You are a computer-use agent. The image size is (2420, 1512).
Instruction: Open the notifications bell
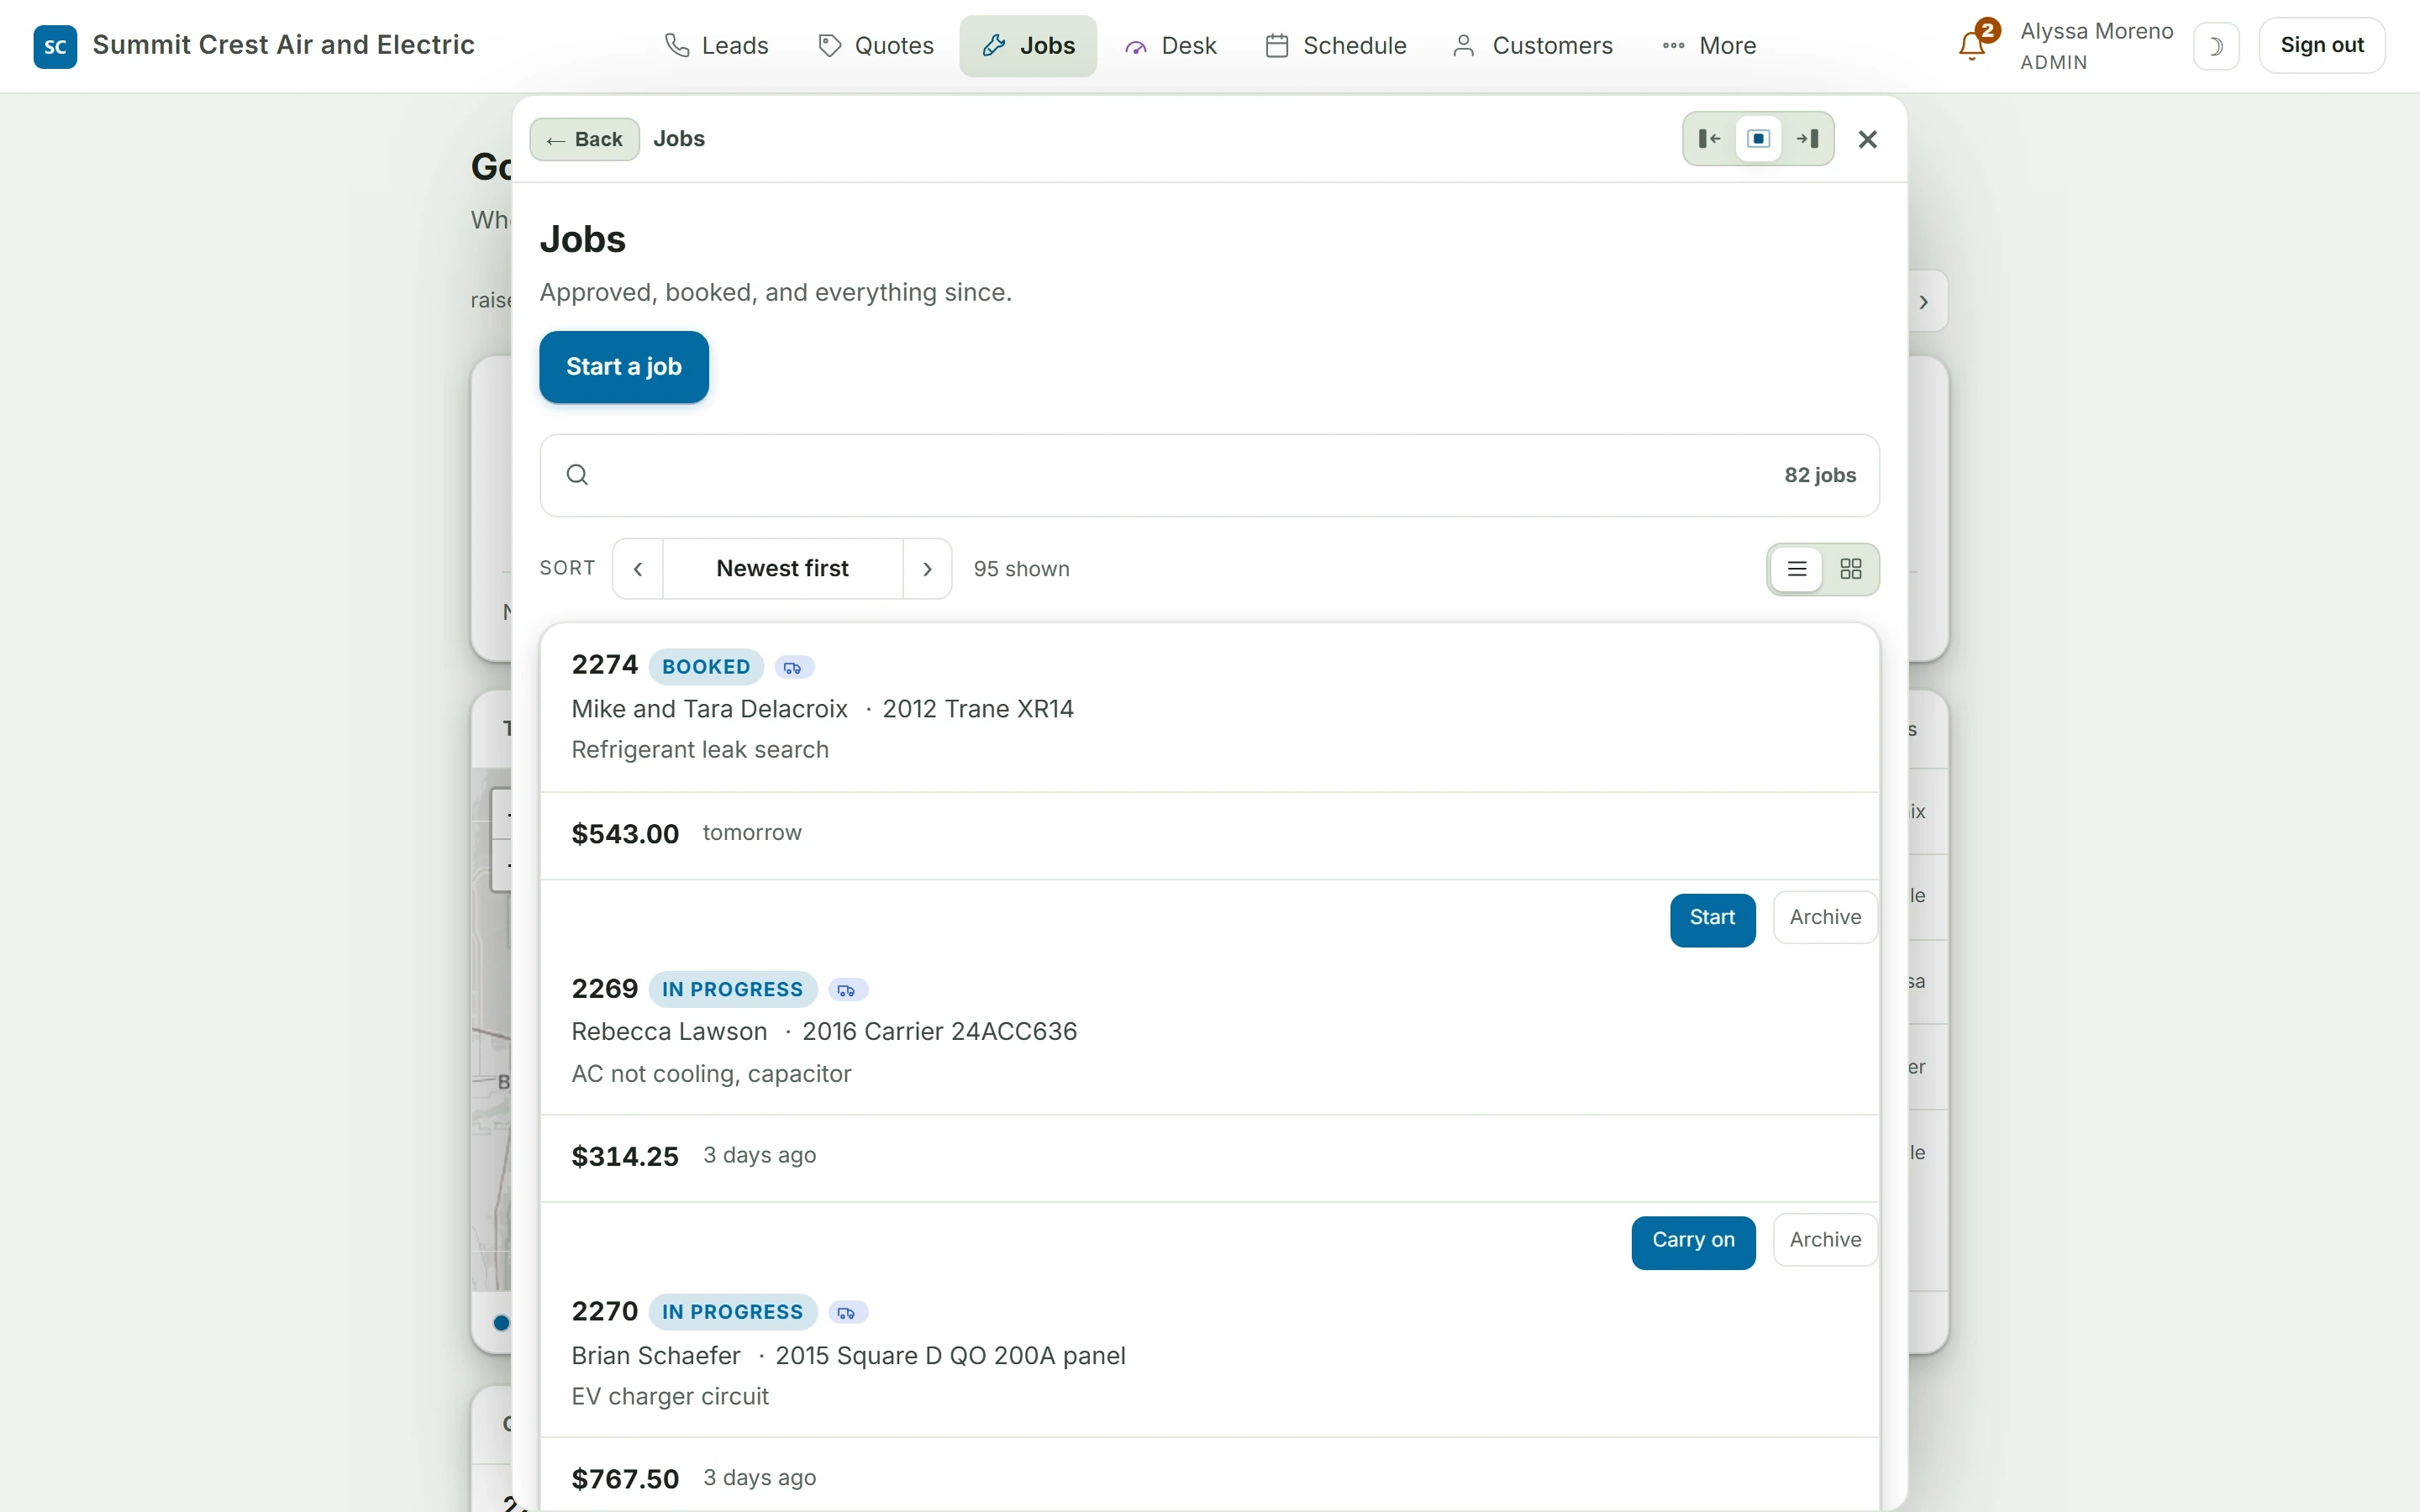[1973, 45]
